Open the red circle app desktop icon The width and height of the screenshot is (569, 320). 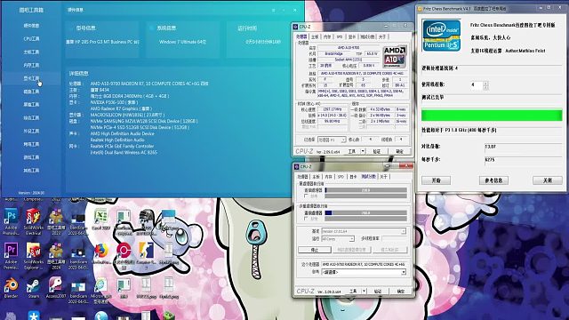click(124, 251)
